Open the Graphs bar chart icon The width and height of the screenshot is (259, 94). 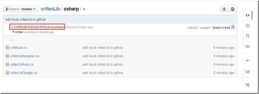(247, 71)
